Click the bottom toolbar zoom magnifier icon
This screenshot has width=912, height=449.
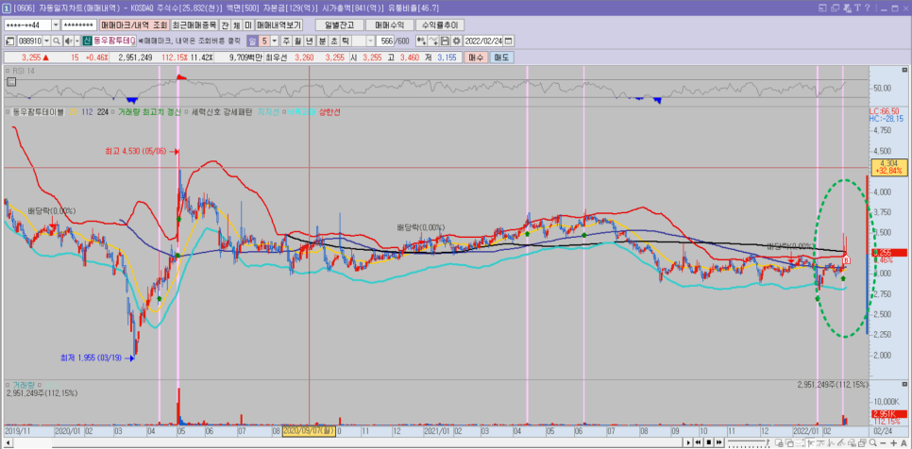tap(873, 442)
